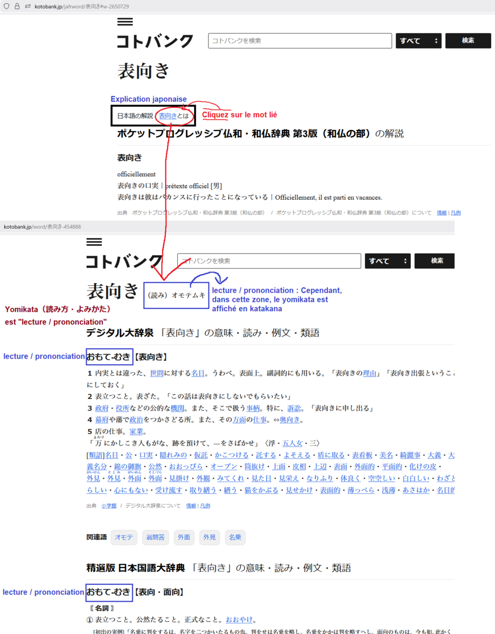Open the すべて dropdown on the upper page

tap(418, 41)
